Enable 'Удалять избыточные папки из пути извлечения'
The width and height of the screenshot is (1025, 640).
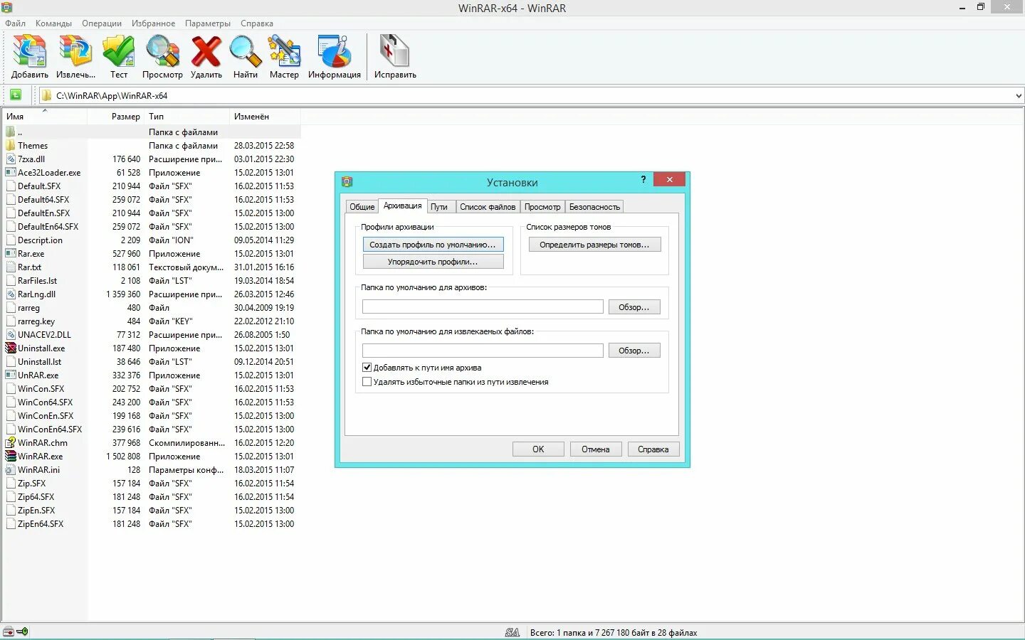click(367, 382)
